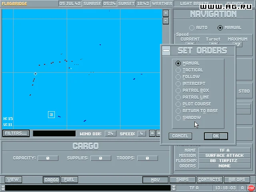Click the A indicator beside the clock
This screenshot has width=256, height=192.
click(242, 188)
